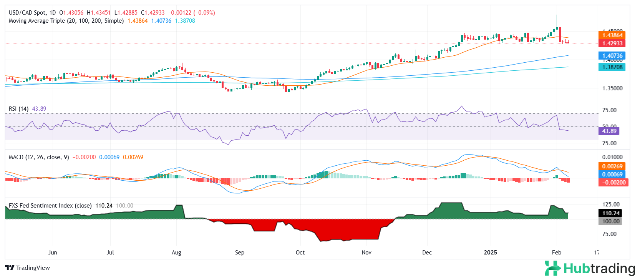Viewport: 635px width, 276px height.
Task: Click the USD/CAD Spot chart title
Action: click(x=27, y=13)
